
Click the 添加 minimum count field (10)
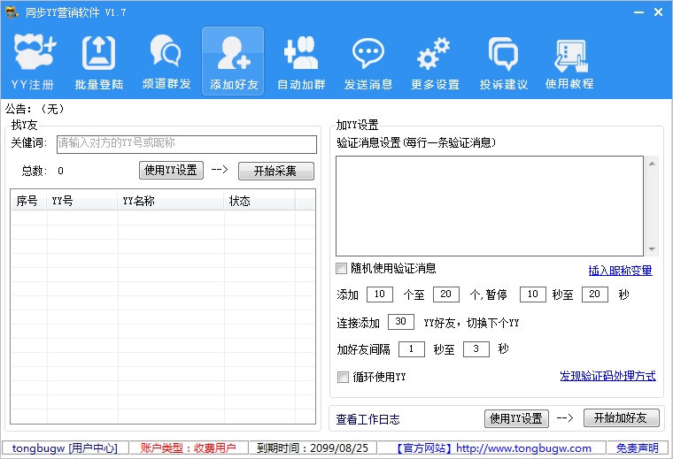[x=379, y=295]
